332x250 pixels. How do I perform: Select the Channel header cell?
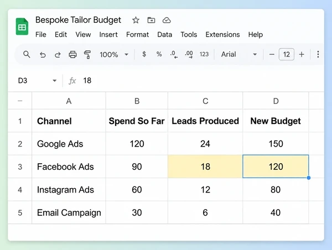pos(69,121)
